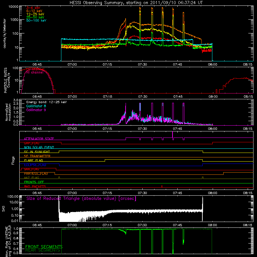The height and width of the screenshot is (257, 257).
Task: Click the GAP_FLAG label
Action: click(x=31, y=143)
